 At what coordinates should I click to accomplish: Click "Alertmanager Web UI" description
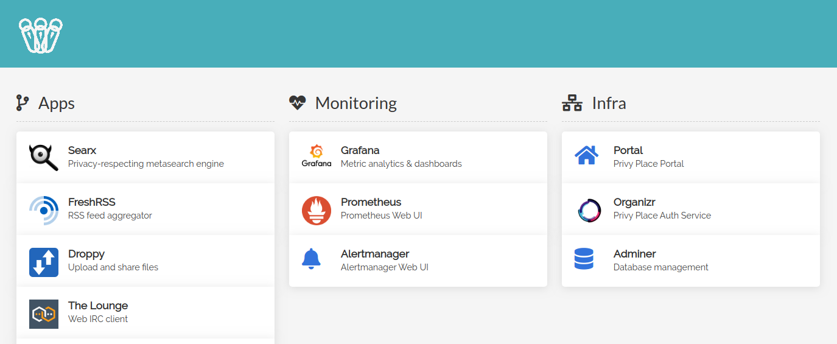(x=385, y=267)
